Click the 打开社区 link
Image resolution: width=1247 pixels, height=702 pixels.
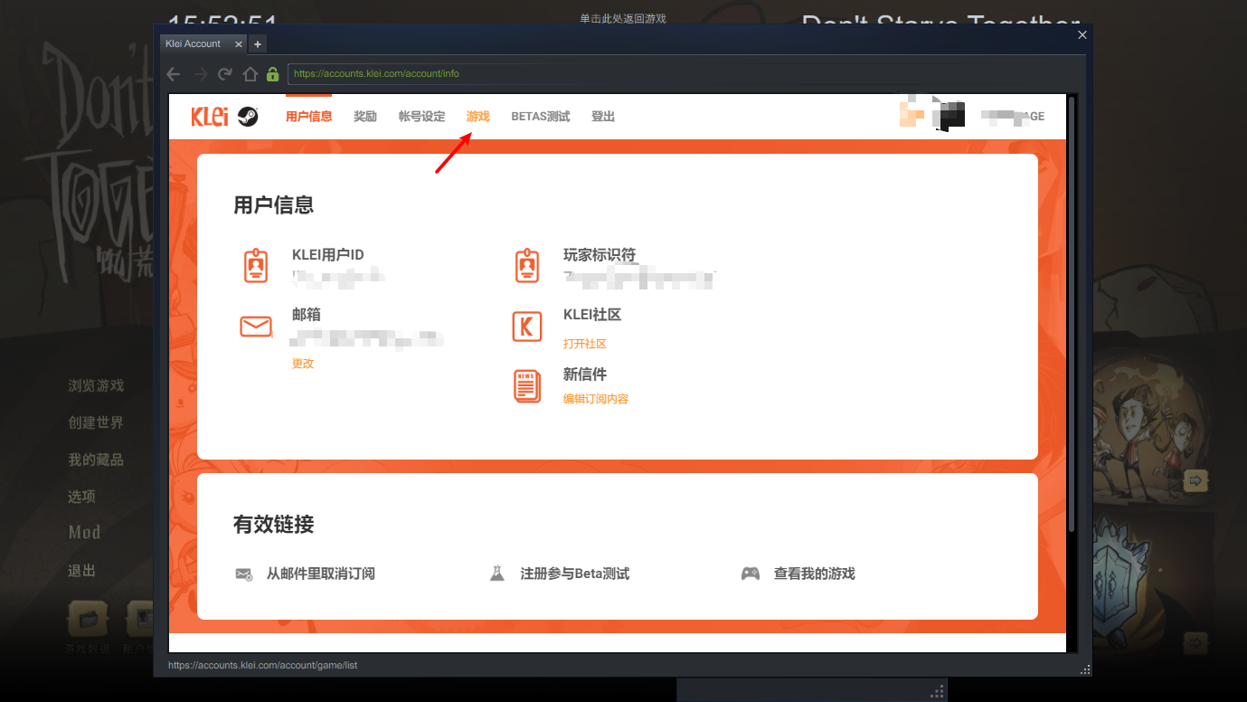click(x=585, y=344)
